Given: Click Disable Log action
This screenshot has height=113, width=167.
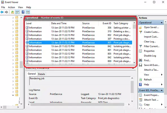Looking at the screenshot, I should 150,56.
